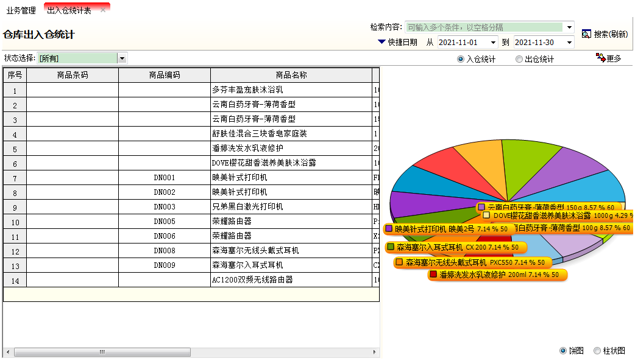Close the 出入仓统计表 tab

click(103, 10)
